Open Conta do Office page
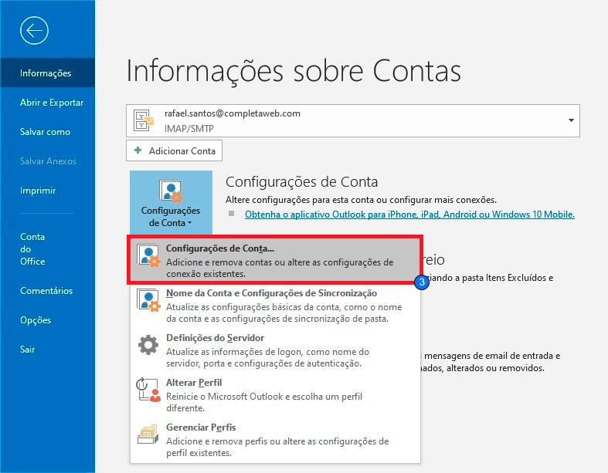The height and width of the screenshot is (473, 608). pos(33,248)
